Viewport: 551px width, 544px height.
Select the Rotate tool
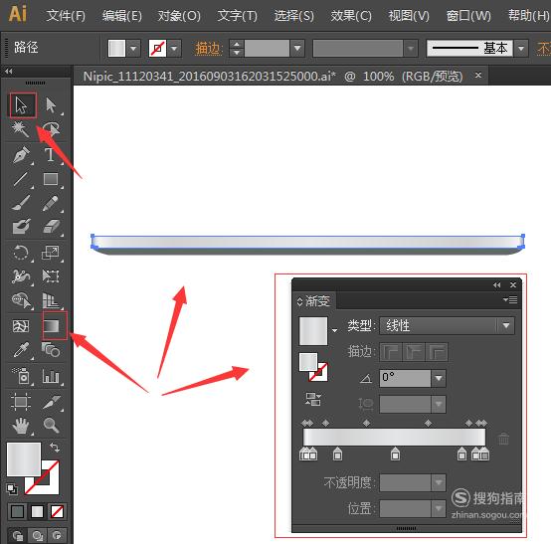pos(21,253)
